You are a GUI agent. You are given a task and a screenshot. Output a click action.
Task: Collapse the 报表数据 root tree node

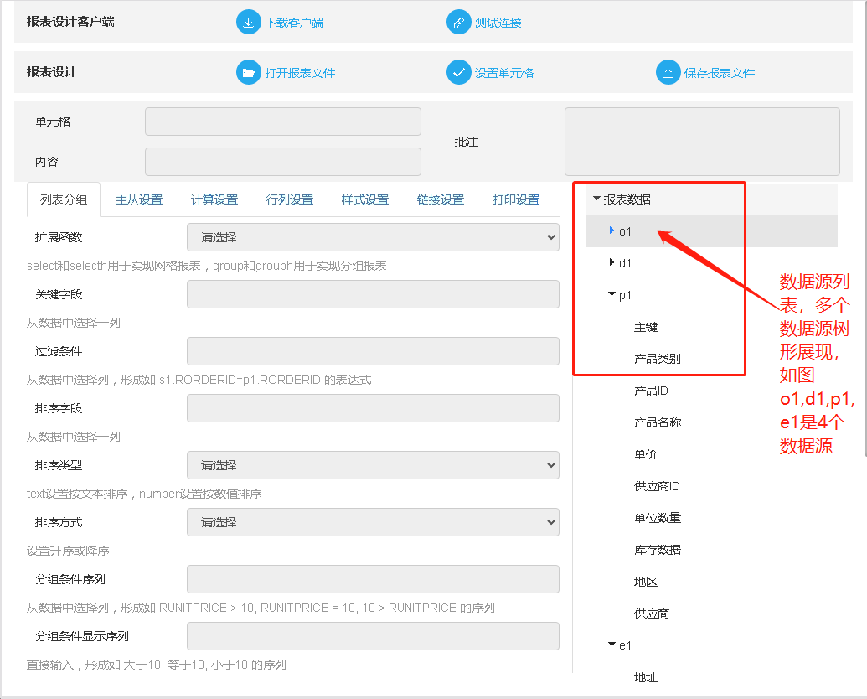coord(596,199)
